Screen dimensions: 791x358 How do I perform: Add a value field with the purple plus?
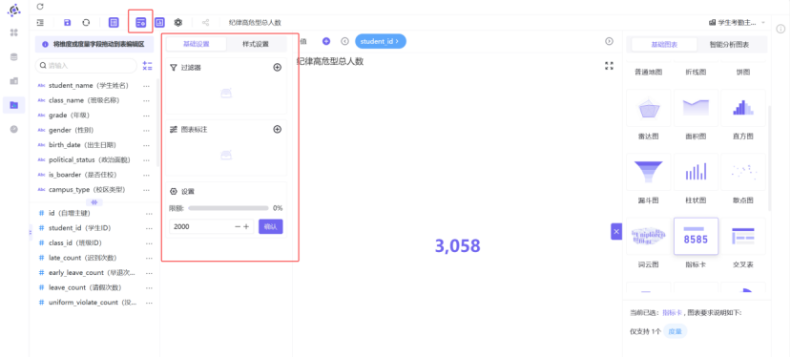(326, 41)
